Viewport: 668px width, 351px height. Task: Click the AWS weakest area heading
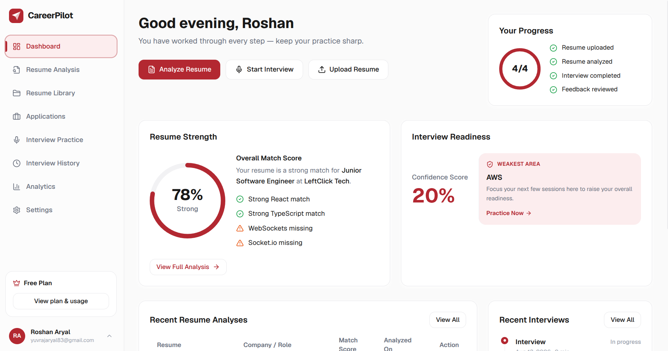tap(494, 177)
